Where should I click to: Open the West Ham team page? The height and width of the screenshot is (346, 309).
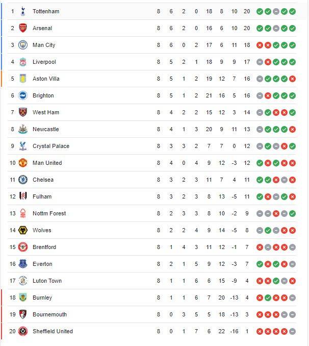(45, 112)
